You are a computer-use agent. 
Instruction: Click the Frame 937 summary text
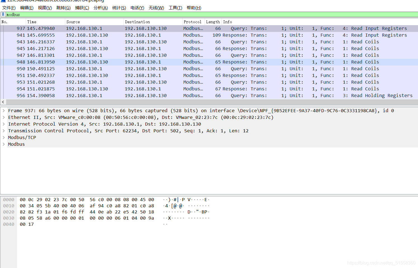[201, 111]
